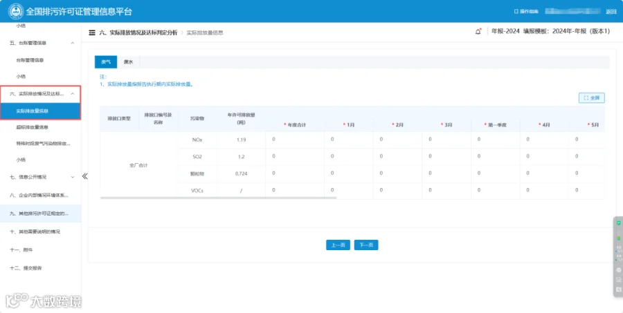Click NOx row 1月 input
Image resolution: width=623 pixels, height=313 pixels.
348,140
